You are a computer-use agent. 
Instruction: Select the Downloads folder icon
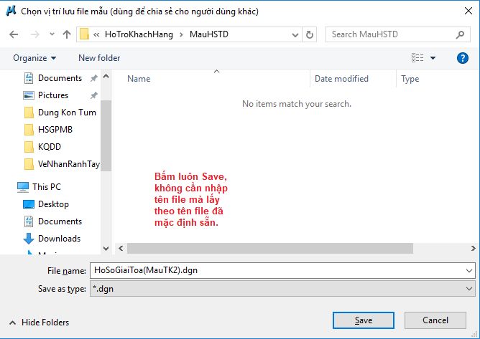coord(29,239)
